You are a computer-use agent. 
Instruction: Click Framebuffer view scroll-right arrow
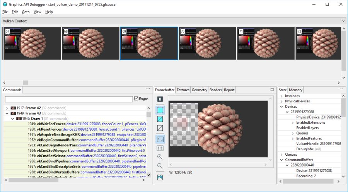coord(265,165)
